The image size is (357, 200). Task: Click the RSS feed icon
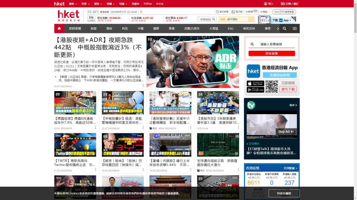141,12
